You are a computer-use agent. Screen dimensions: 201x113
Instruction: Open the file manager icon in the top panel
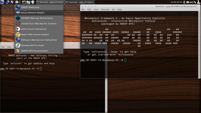point(28,2)
